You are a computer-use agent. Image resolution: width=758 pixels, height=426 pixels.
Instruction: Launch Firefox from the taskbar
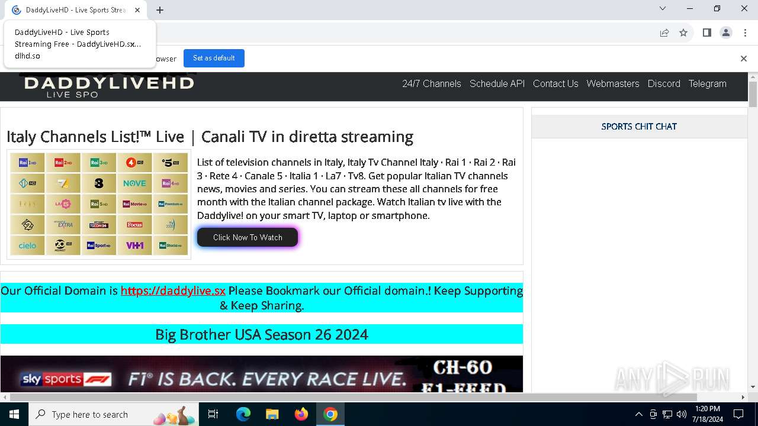[301, 414]
